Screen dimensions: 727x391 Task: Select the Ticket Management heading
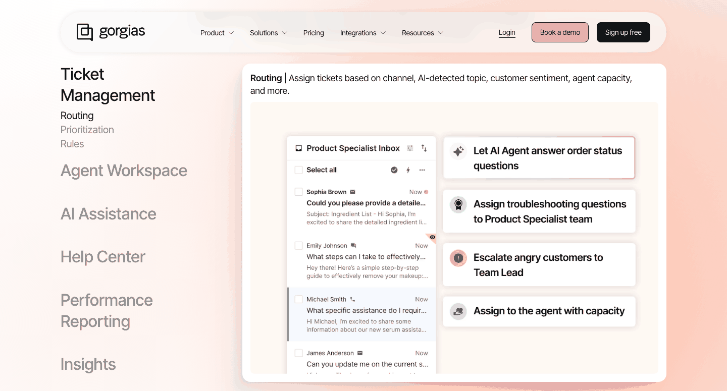point(108,85)
